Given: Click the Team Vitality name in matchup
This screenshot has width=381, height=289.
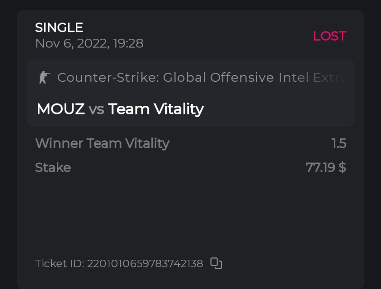Looking at the screenshot, I should pyautogui.click(x=156, y=109).
